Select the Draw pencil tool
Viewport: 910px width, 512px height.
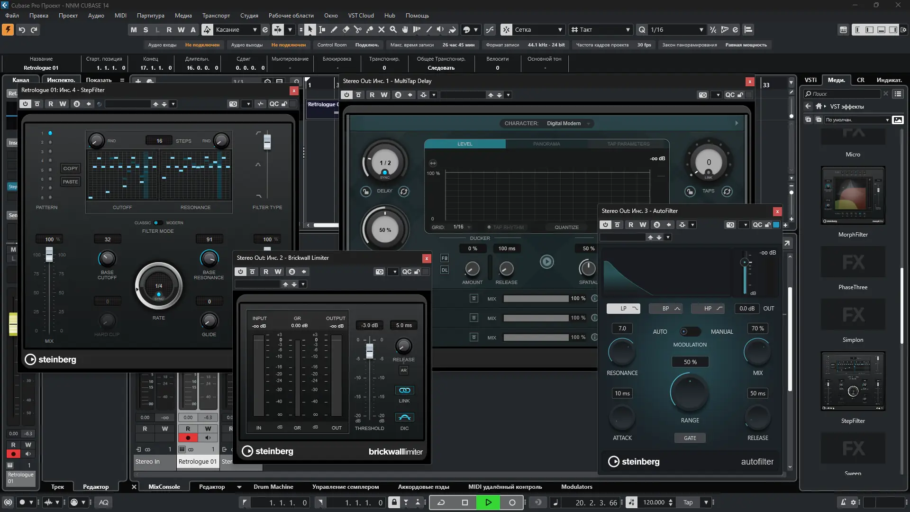coord(334,30)
